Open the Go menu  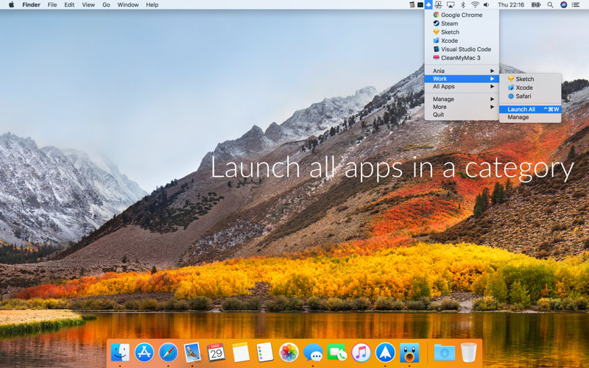(x=106, y=4)
